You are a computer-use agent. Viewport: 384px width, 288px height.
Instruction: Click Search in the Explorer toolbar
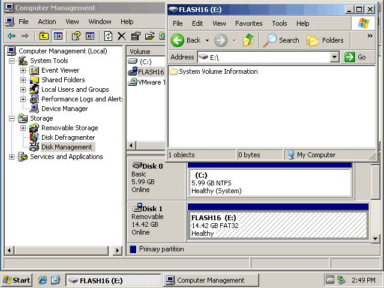pos(281,40)
